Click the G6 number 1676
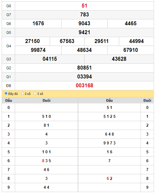 tap(38, 23)
